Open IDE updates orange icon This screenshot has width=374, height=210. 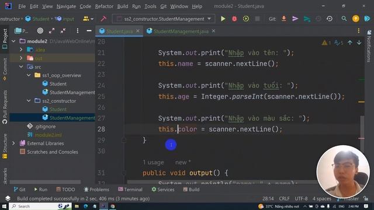(x=356, y=19)
